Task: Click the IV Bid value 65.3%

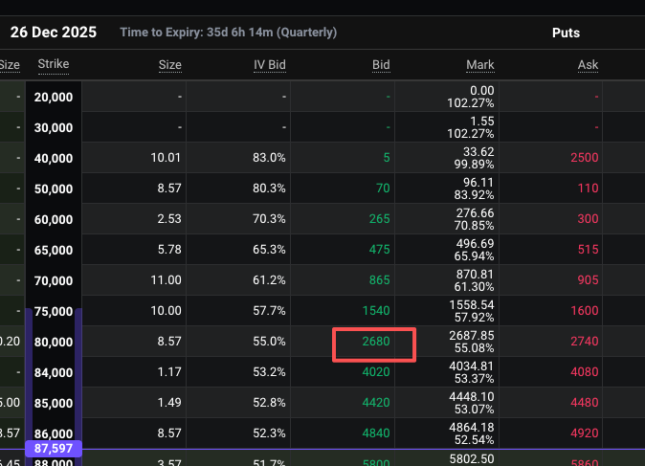Action: [269, 249]
